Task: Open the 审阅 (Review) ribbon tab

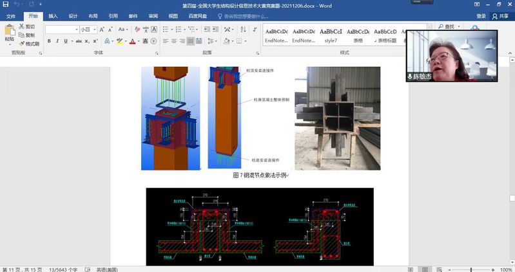Action: (x=153, y=16)
